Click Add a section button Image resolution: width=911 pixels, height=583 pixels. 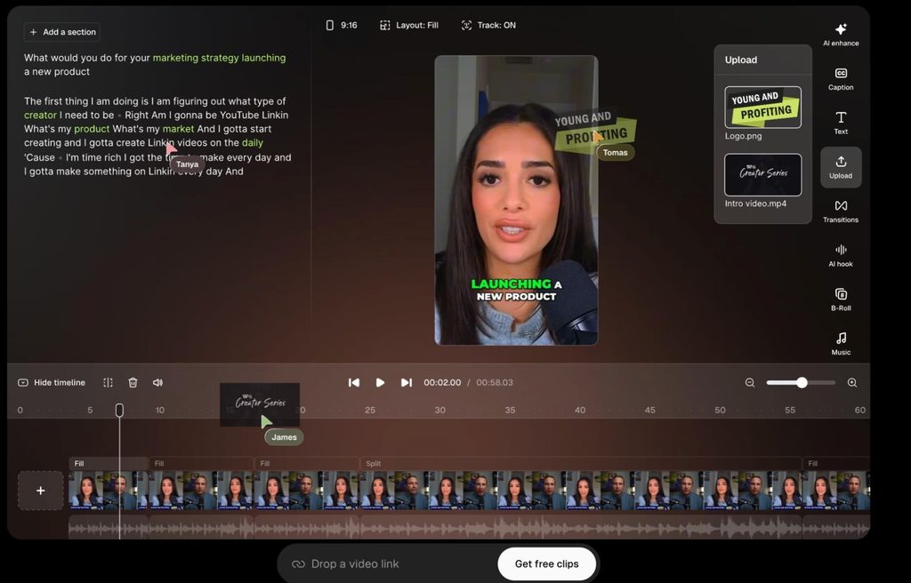[62, 32]
